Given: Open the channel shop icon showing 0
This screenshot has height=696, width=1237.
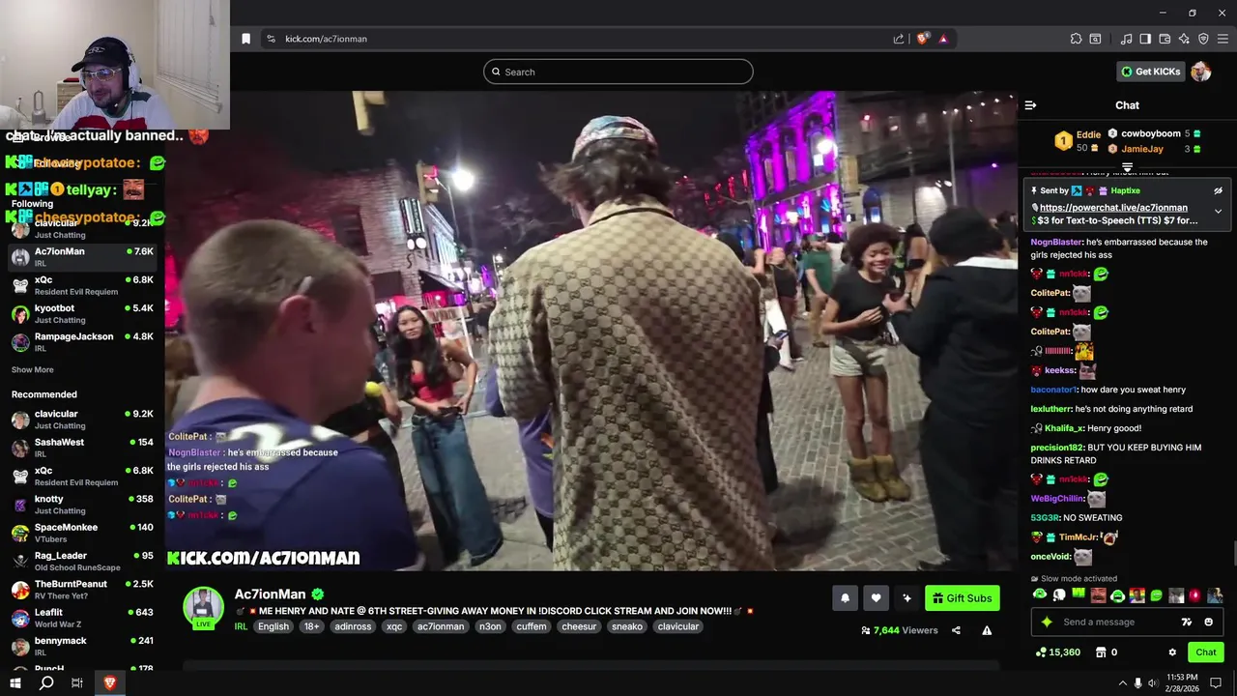Looking at the screenshot, I should (1107, 652).
